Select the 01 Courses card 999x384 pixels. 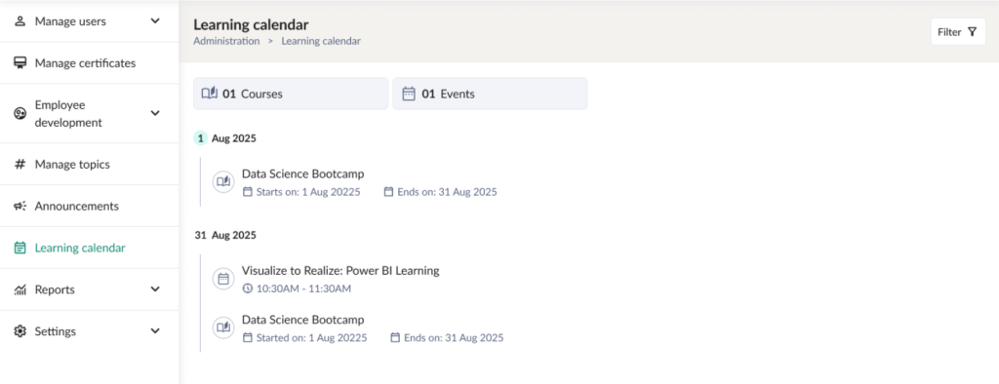tap(291, 94)
